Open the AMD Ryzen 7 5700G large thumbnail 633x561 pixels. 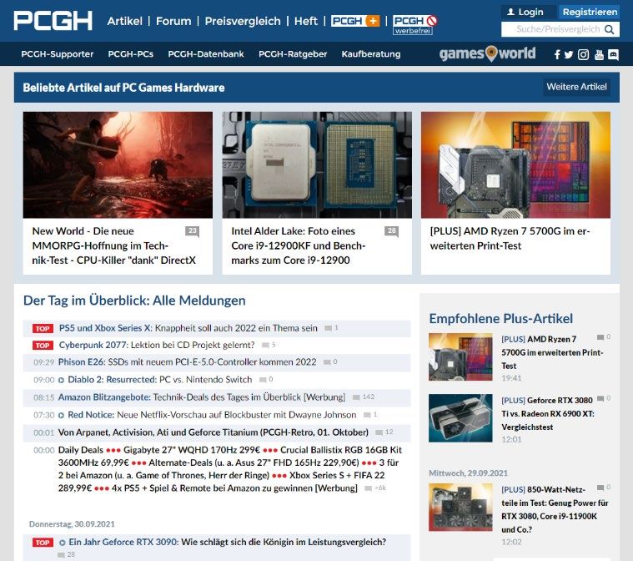[515, 165]
